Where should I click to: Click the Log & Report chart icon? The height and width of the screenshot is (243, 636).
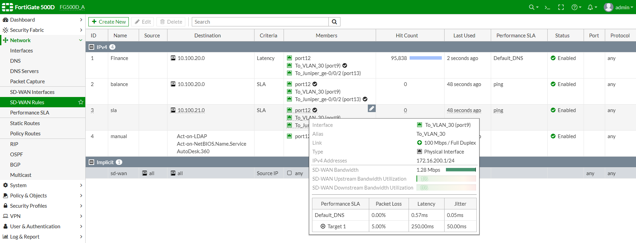coord(5,236)
